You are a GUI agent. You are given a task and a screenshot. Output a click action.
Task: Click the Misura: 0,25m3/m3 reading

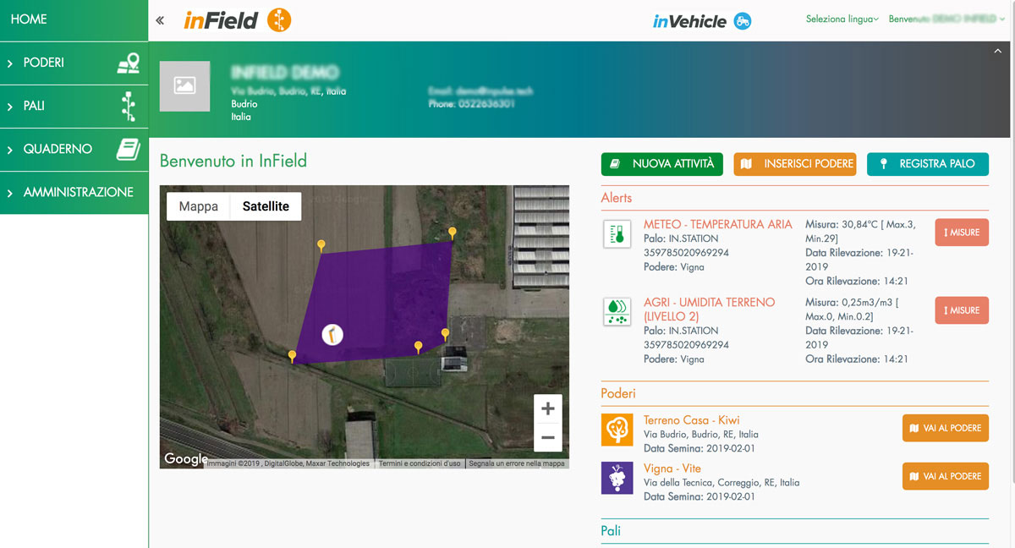852,309
